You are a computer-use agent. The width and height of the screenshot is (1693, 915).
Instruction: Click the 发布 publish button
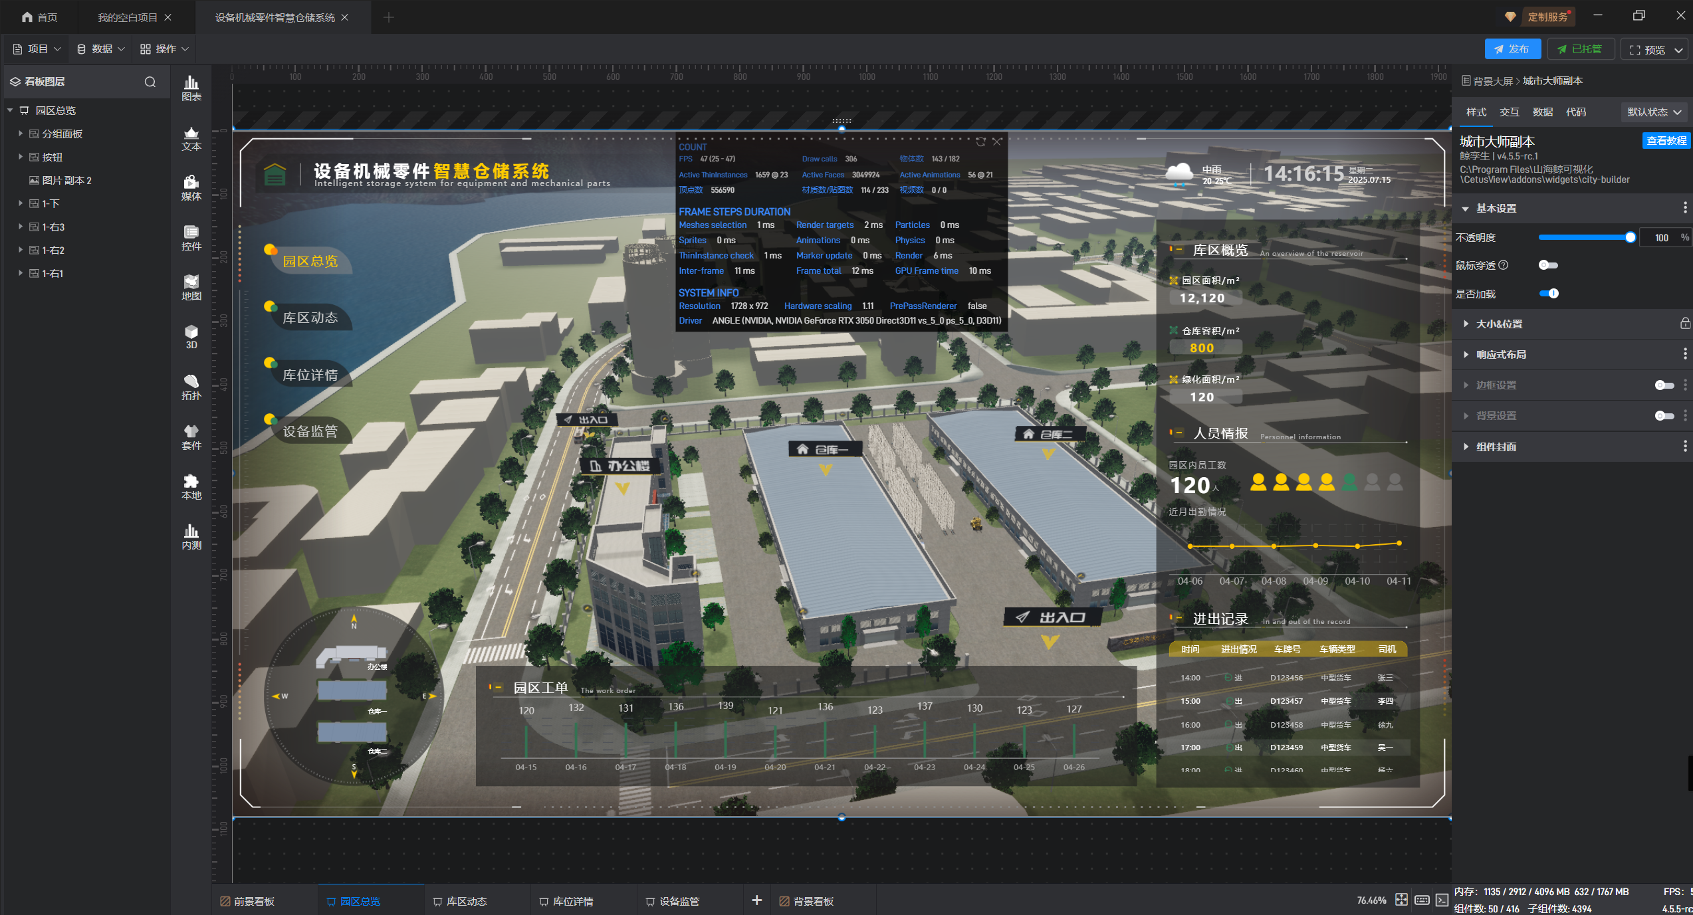pyautogui.click(x=1512, y=49)
